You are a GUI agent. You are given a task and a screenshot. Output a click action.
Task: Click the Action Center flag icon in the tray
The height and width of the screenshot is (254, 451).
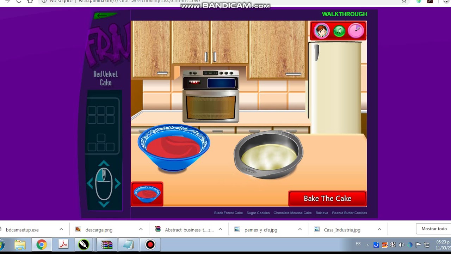(418, 245)
